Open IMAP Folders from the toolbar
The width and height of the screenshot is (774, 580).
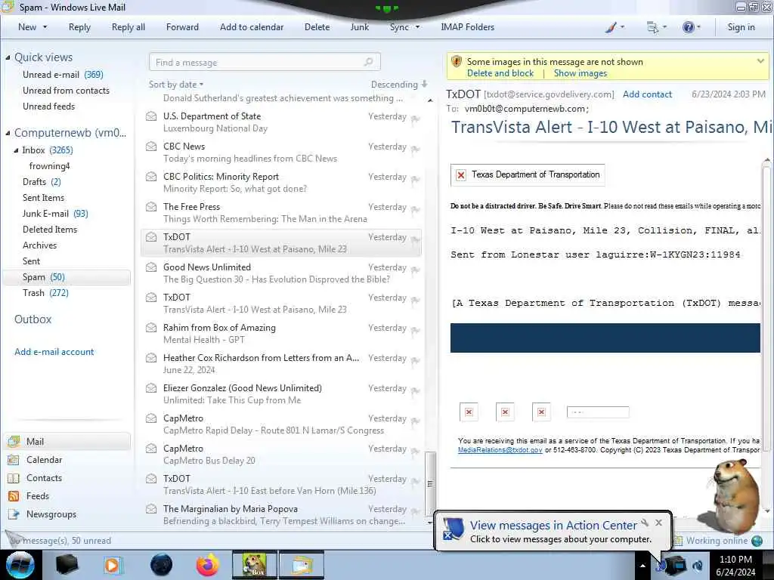pos(467,27)
